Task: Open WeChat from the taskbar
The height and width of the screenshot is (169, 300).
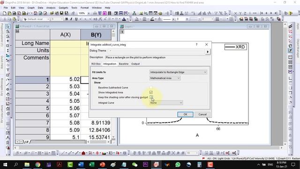Action: [135, 165]
